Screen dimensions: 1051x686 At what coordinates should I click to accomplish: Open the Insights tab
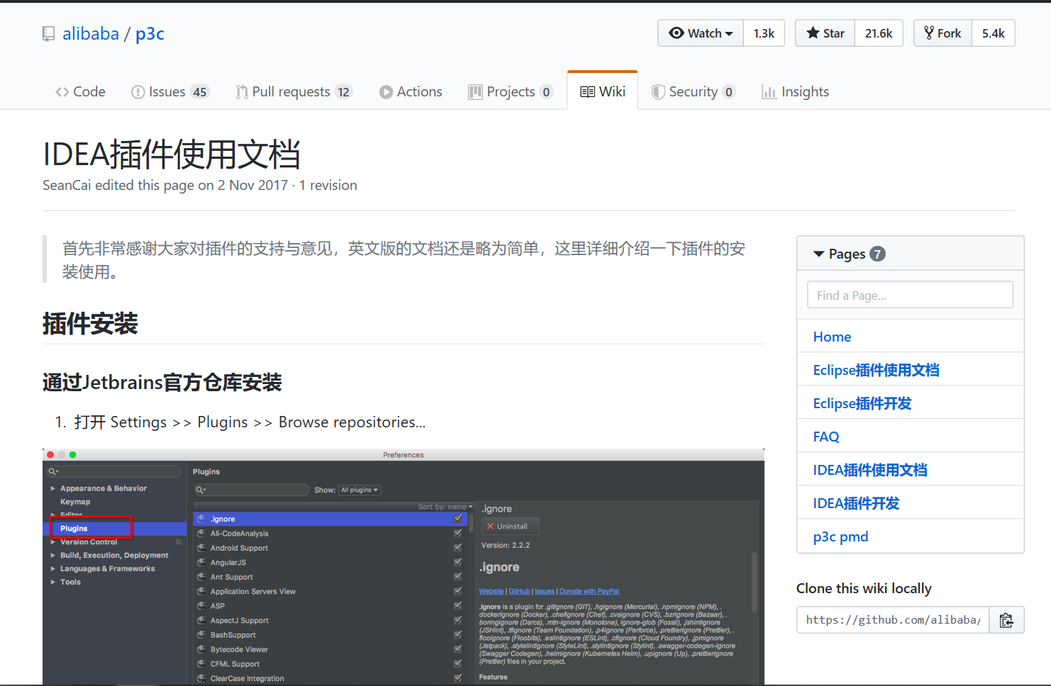(x=795, y=91)
